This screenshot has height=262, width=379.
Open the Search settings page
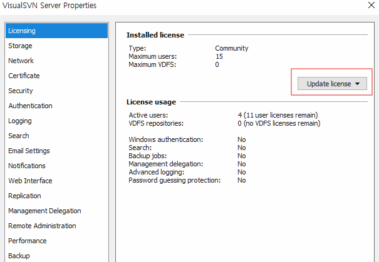click(x=56, y=136)
